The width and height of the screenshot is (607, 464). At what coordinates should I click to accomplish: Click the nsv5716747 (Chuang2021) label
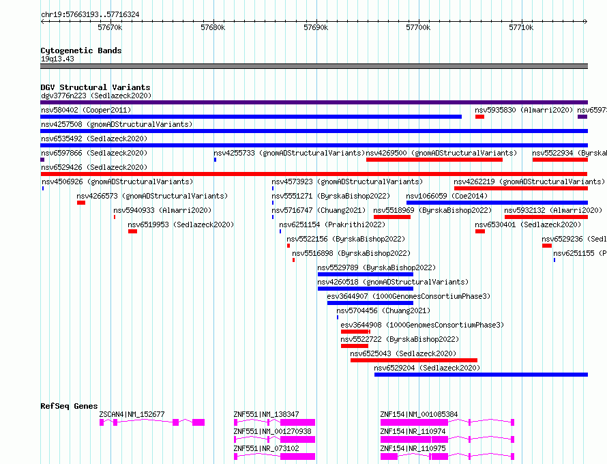319,210
